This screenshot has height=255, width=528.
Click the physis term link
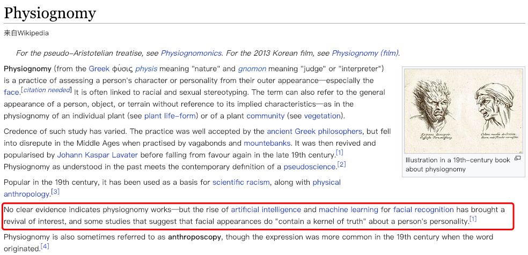coord(146,69)
